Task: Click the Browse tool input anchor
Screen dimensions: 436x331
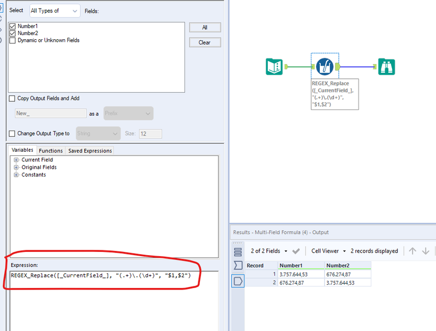Action: click(375, 66)
